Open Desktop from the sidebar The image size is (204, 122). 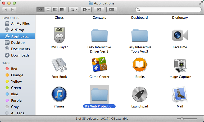tap(18, 43)
